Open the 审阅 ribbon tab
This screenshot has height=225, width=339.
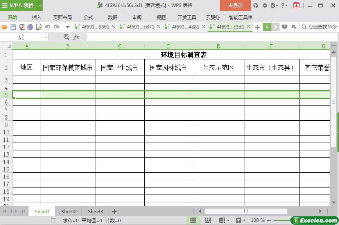pyautogui.click(x=137, y=17)
